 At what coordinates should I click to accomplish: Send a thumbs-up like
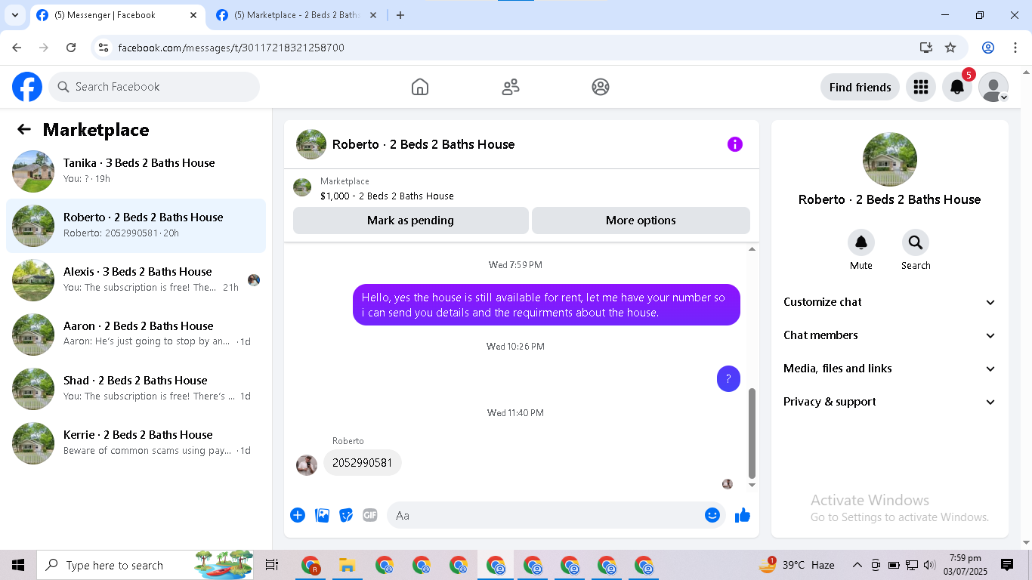click(x=743, y=515)
